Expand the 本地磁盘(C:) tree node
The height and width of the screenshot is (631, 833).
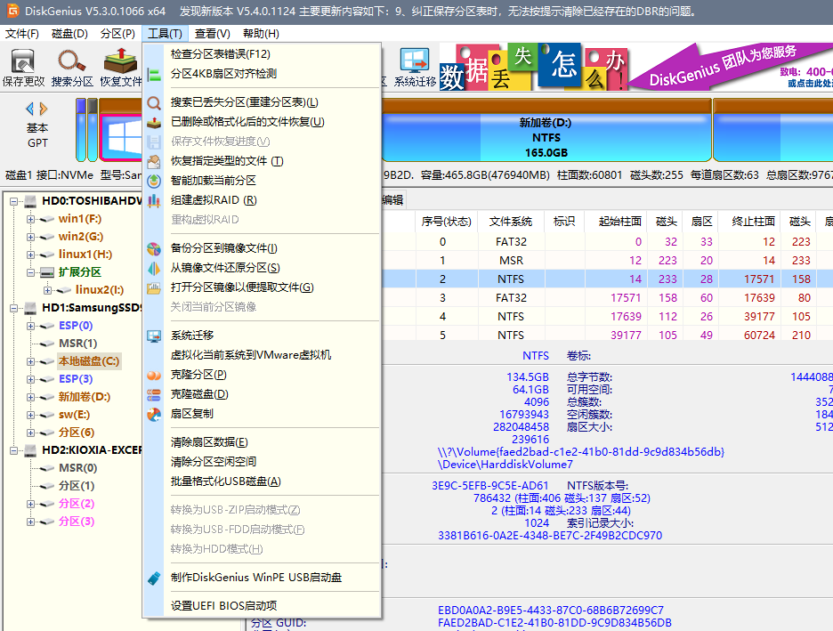point(31,361)
